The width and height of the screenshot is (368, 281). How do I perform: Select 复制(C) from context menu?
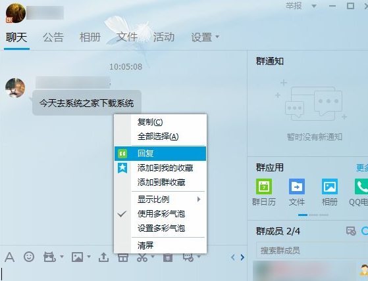click(x=160, y=122)
